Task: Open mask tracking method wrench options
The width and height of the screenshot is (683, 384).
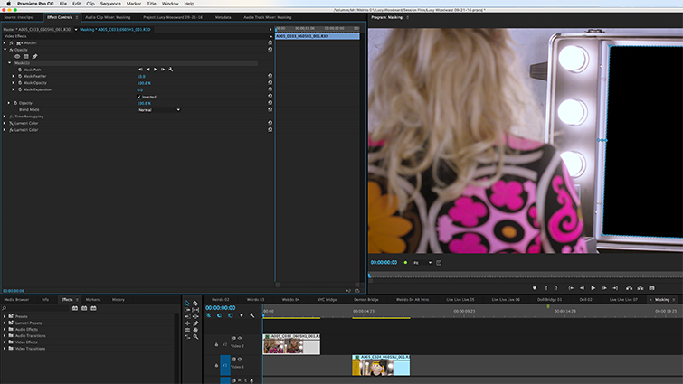Action: pos(171,70)
